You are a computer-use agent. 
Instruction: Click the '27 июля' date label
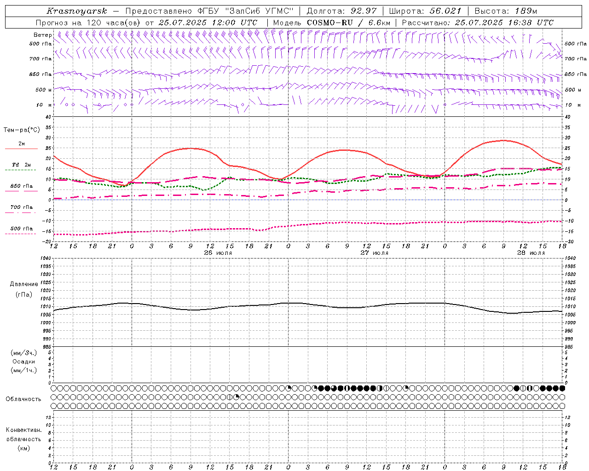[x=375, y=253]
